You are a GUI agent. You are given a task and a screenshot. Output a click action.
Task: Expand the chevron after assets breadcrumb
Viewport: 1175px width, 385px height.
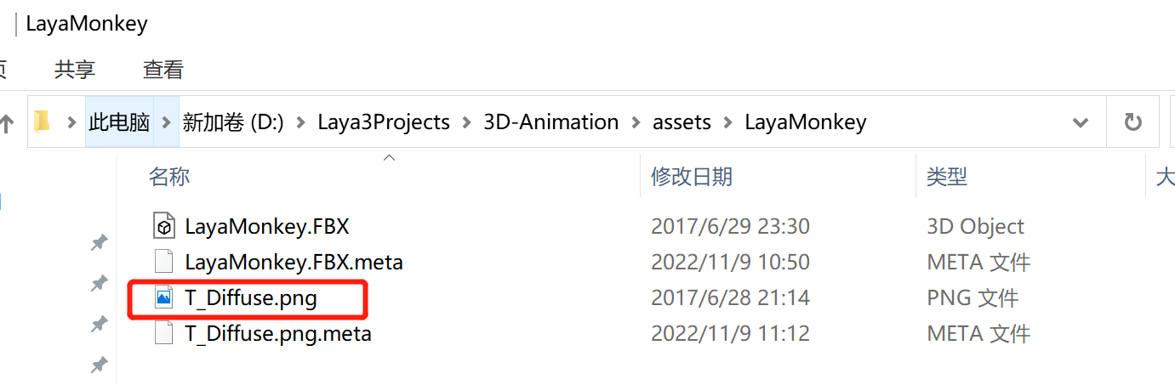[728, 122]
